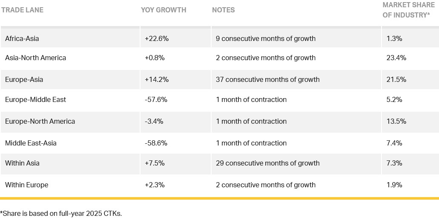Click the 13.5% market share value
Viewport: 439px width, 218px height.
pyautogui.click(x=396, y=121)
